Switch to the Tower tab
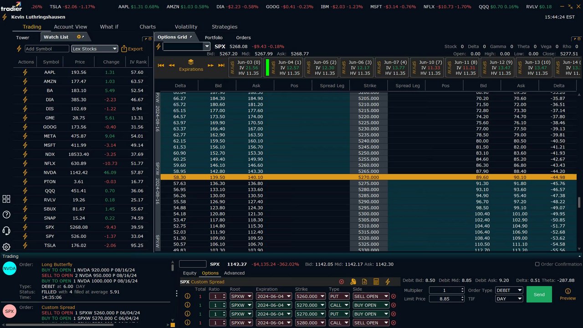Screen dimensions: 583x328 pyautogui.click(x=23, y=38)
